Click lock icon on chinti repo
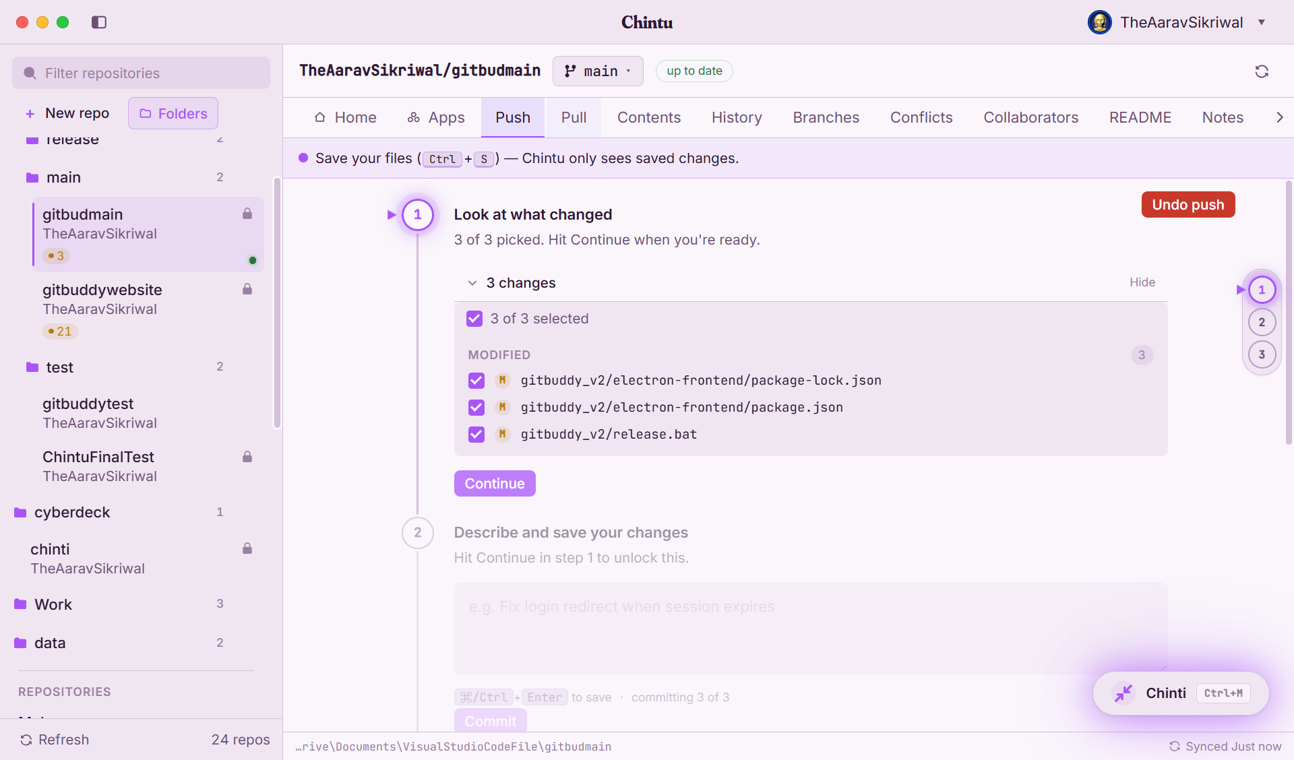 point(247,548)
